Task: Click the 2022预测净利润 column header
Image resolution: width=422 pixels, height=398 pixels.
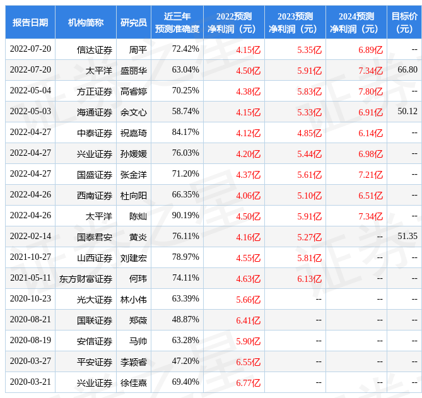Action: [234, 22]
